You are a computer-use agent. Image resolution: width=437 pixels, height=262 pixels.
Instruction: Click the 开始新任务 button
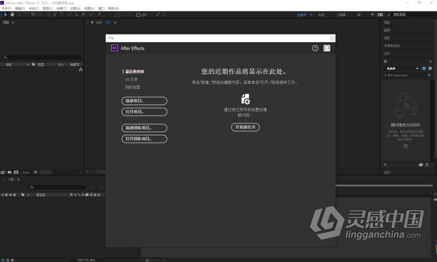[x=245, y=127]
